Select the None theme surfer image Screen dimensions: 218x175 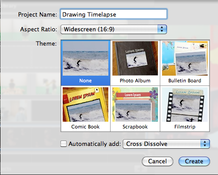coord(85,58)
